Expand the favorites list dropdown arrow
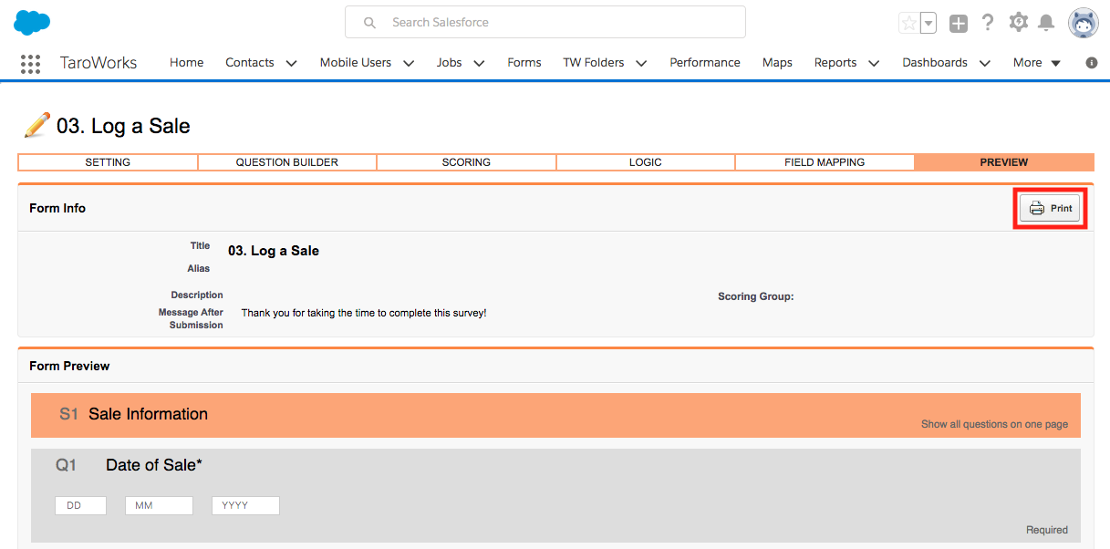This screenshot has height=549, width=1110. click(x=928, y=24)
